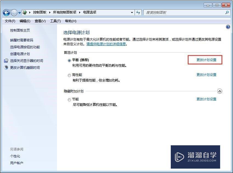233x173 pixels.
Task: Click the back navigation arrow
Action: 6,12
